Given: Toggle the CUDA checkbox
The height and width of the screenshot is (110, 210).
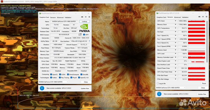Looking at the screenshot, I should pos(60,74).
